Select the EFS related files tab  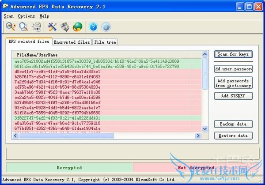pos(29,42)
